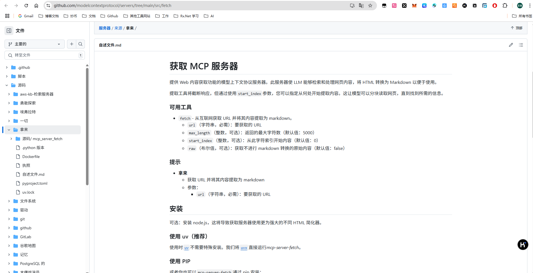Open the site information icon in address bar
The width and height of the screenshot is (533, 273).
(x=48, y=6)
